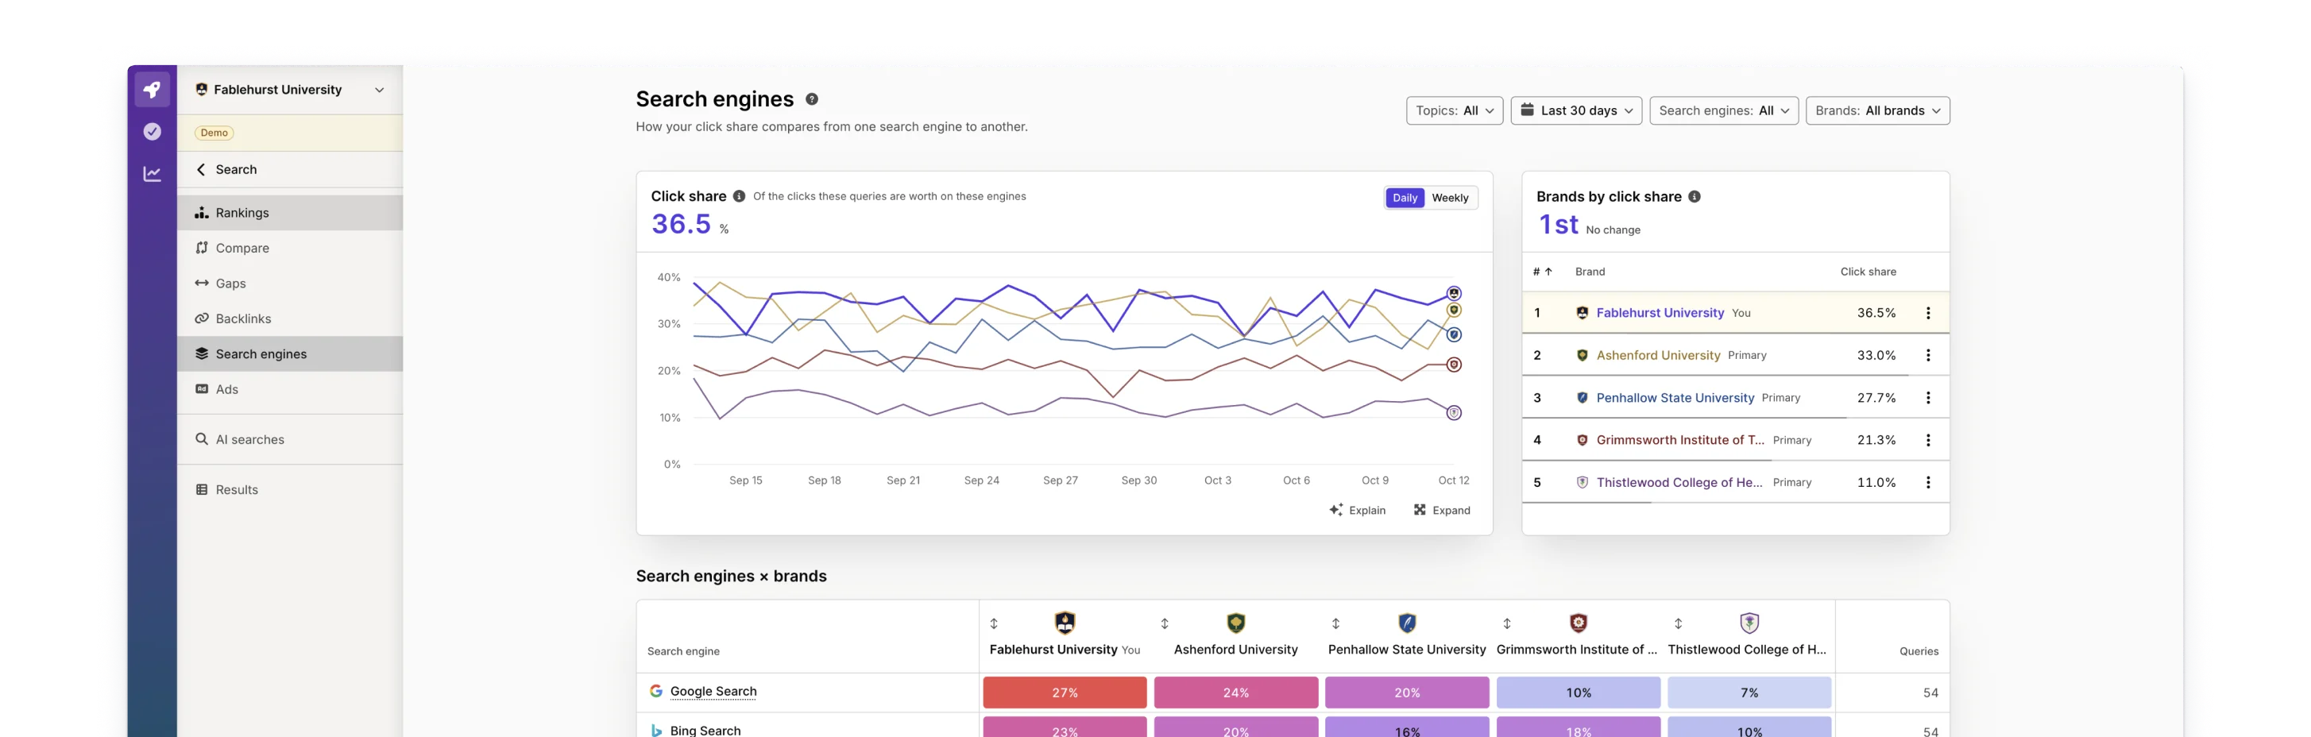The width and height of the screenshot is (2311, 737).
Task: Click info icon beside Brands by click share
Action: point(1694,196)
